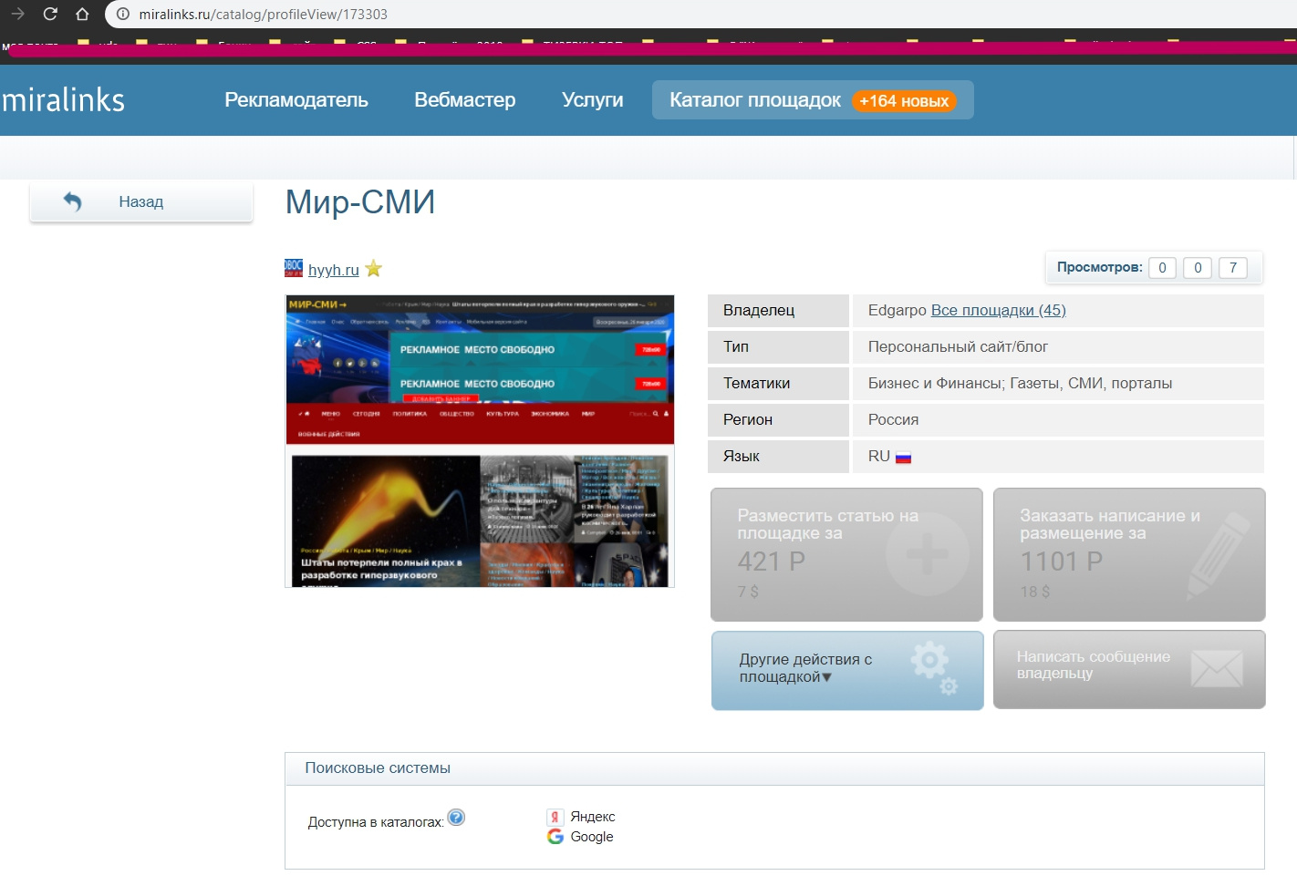Click the pencil icon on the order writing button
The width and height of the screenshot is (1297, 886).
[x=1219, y=555]
